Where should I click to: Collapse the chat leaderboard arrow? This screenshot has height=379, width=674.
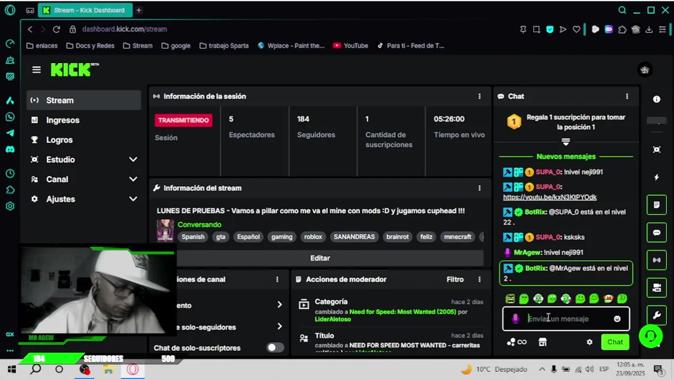(566, 142)
